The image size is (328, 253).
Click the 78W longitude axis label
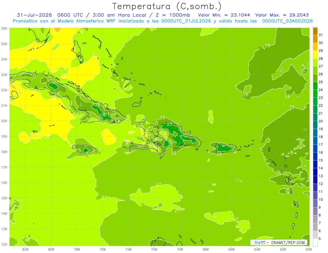tap(77, 249)
